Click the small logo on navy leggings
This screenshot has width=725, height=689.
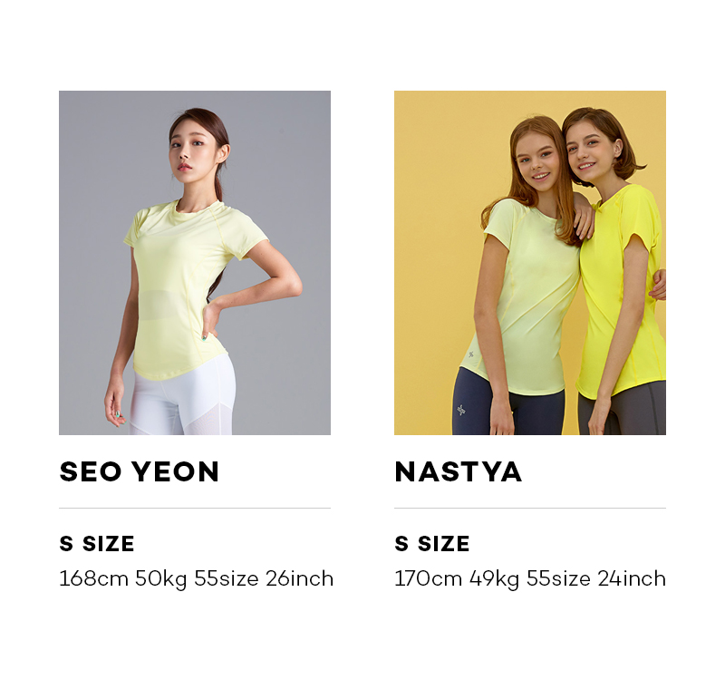(461, 409)
